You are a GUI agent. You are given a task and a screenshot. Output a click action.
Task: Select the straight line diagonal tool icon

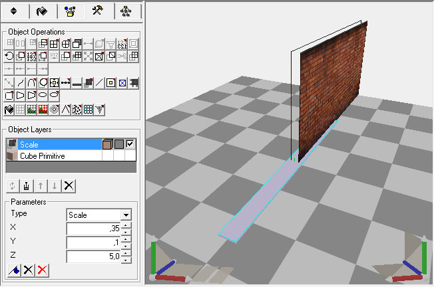click(x=99, y=83)
